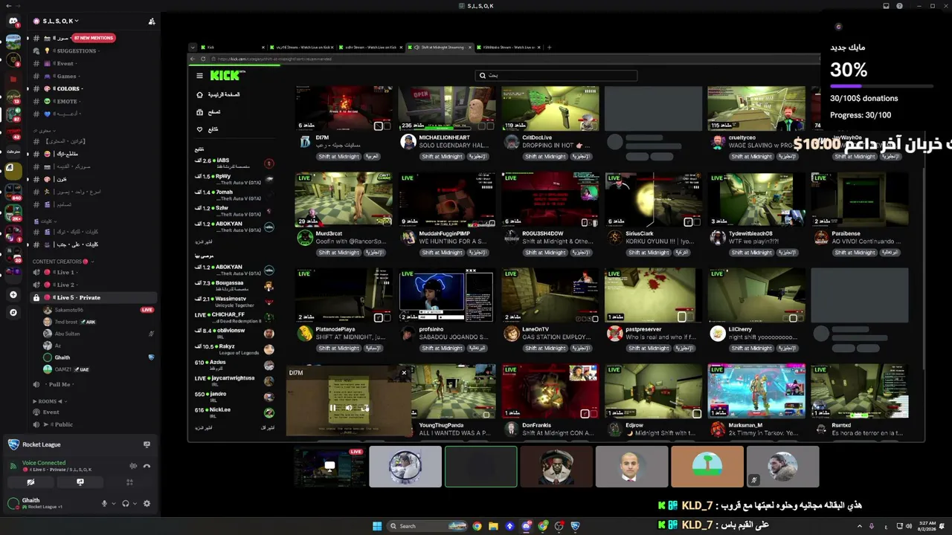The image size is (952, 535).
Task: Click the Windows taskbar Search box
Action: click(427, 526)
